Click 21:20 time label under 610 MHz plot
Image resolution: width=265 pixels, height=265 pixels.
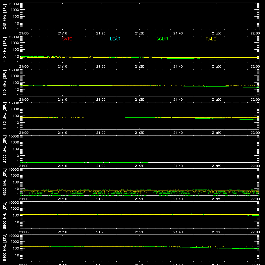(101, 100)
